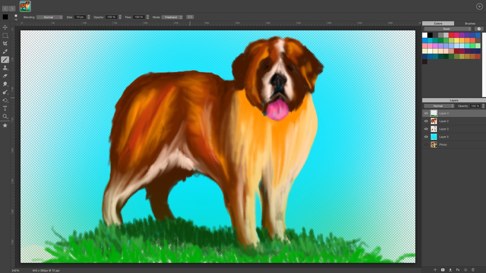Toggle visibility of Layer 5
This screenshot has height=273, width=486.
pyautogui.click(x=426, y=137)
